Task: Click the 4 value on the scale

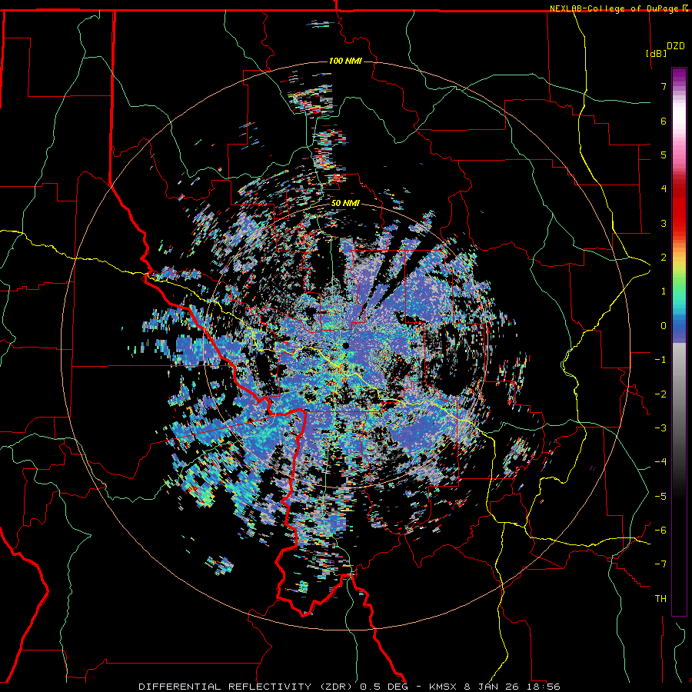Action: click(x=664, y=189)
